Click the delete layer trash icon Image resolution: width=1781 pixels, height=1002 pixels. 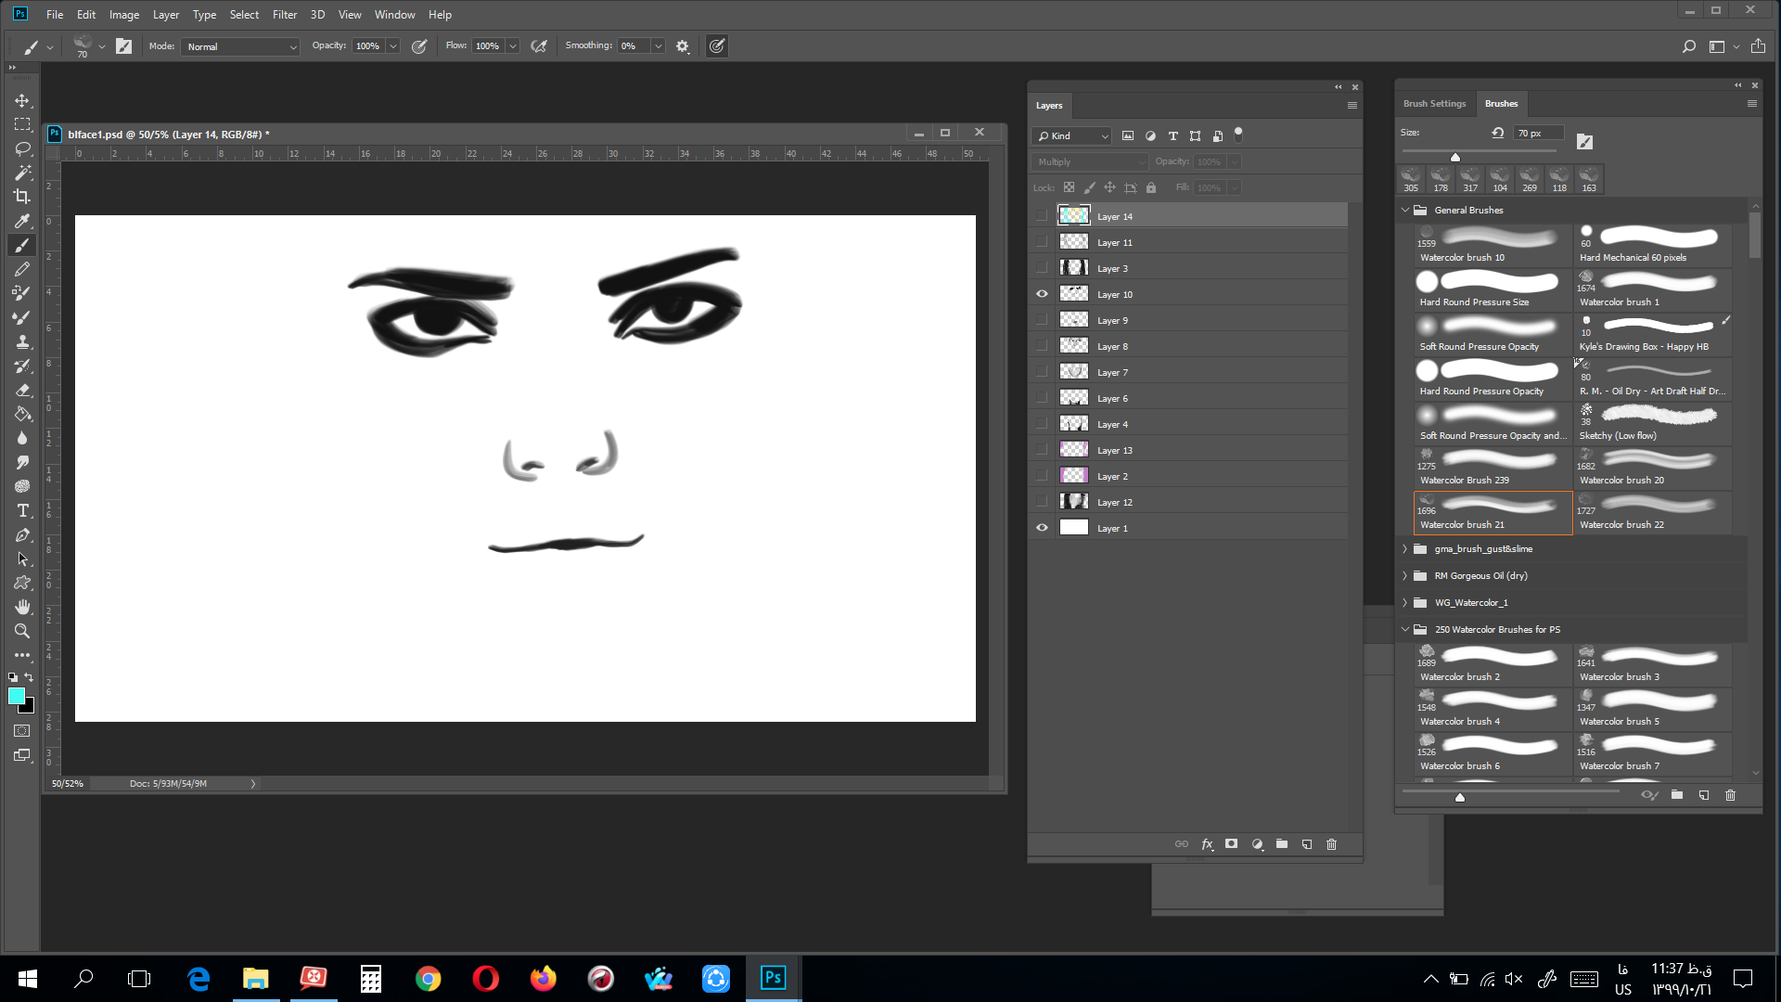point(1332,844)
